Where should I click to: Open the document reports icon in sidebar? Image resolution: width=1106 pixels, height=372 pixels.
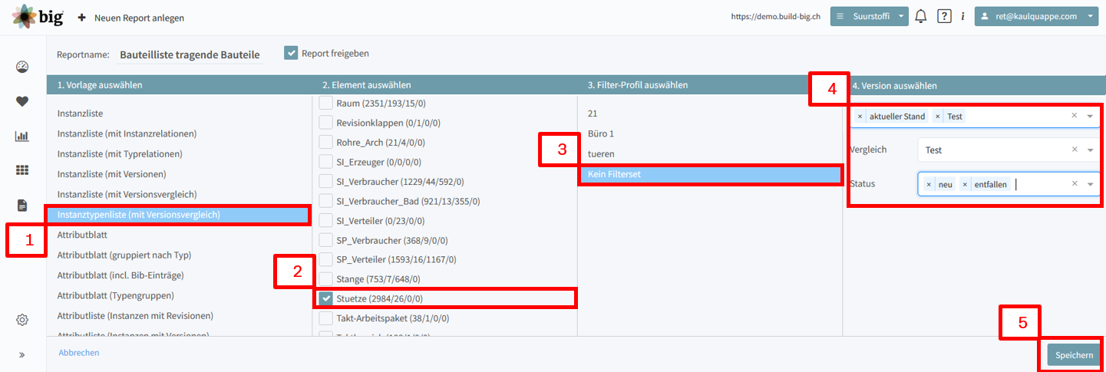[x=22, y=205]
